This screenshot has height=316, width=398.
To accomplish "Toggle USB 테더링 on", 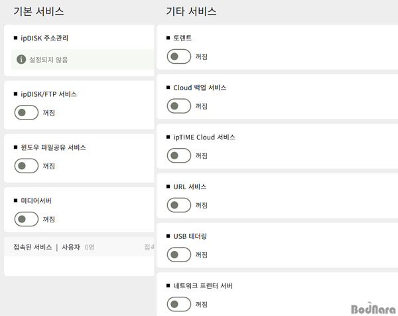I will 179,255.
